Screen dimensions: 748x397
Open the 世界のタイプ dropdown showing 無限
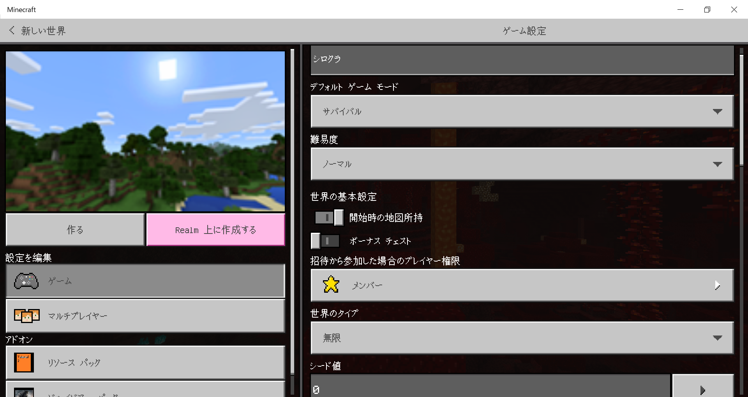point(522,338)
